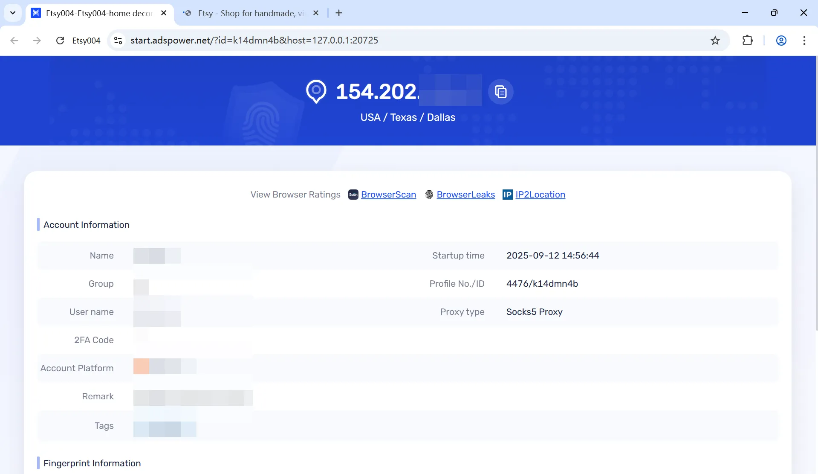Close the Etsy shop tab
Viewport: 818px width, 474px height.
316,13
